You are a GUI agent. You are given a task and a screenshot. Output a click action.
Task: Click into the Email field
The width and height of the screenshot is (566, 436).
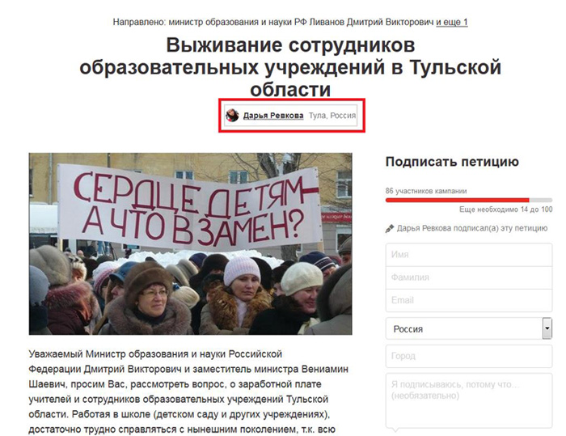[469, 300]
